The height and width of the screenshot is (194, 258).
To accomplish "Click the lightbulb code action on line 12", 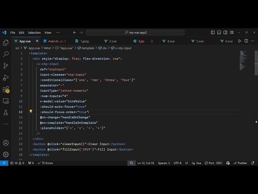I will (31, 112).
